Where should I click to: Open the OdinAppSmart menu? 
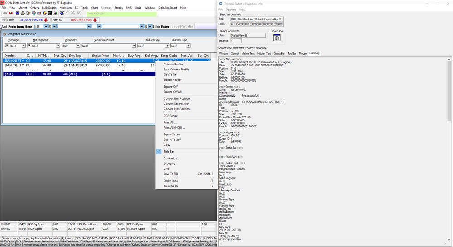[168, 8]
